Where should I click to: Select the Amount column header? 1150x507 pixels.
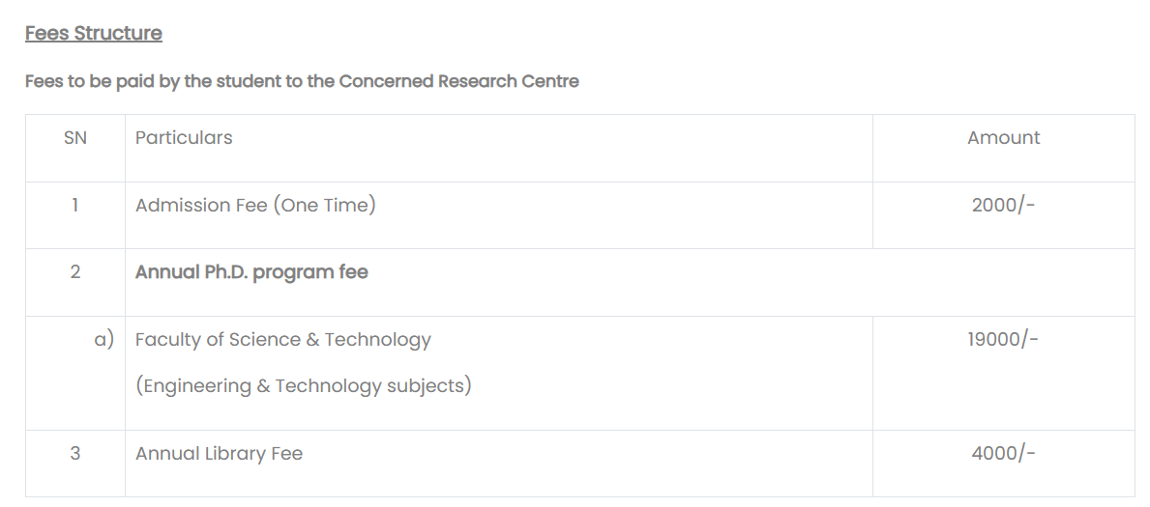coord(1003,138)
